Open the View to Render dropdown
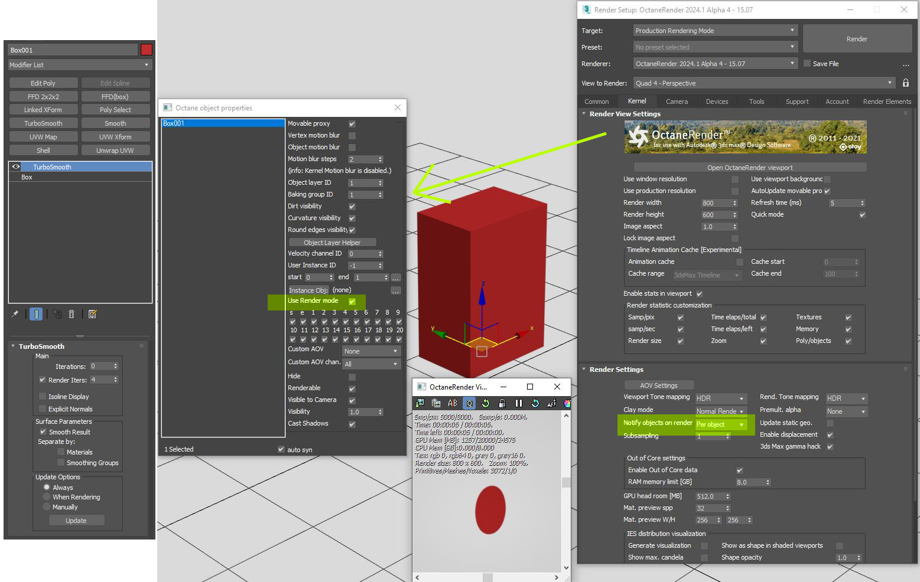 (764, 83)
